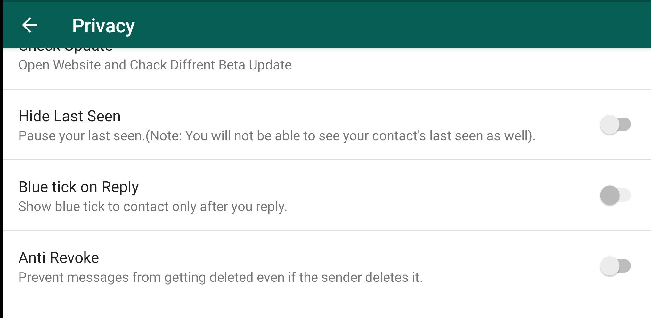Tap the Check Update description line
This screenshot has height=318, width=651.
click(155, 65)
